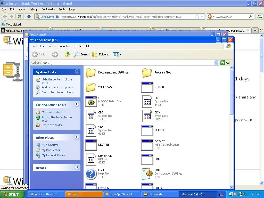The height and width of the screenshot is (198, 264).
Task: Click the Go button next to address
Action: [x=225, y=63]
